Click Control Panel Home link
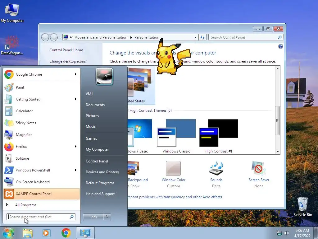 [x=66, y=50]
